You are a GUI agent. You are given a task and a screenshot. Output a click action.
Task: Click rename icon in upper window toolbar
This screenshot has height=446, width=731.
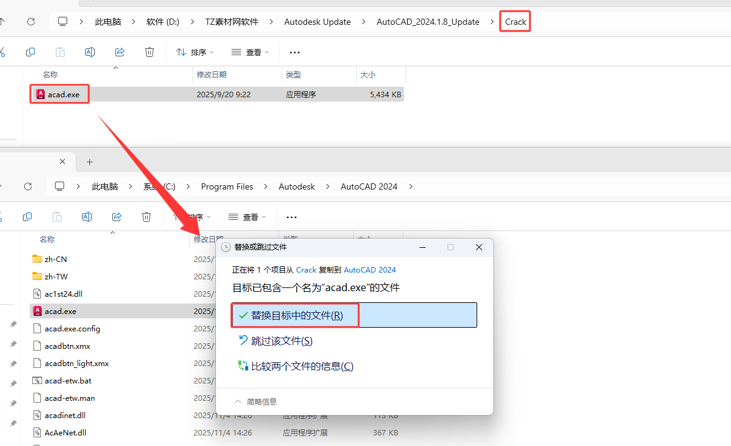[90, 52]
